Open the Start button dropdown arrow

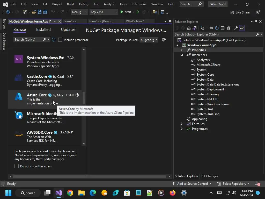click(x=134, y=12)
